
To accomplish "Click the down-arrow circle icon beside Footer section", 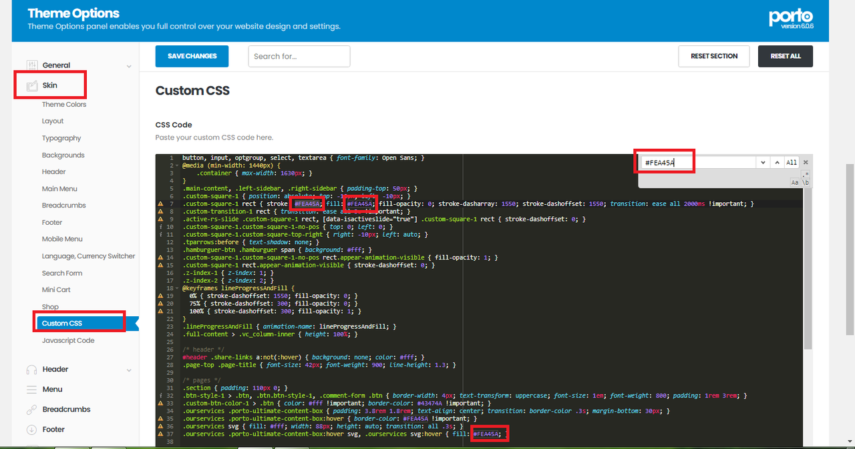I will tap(31, 430).
